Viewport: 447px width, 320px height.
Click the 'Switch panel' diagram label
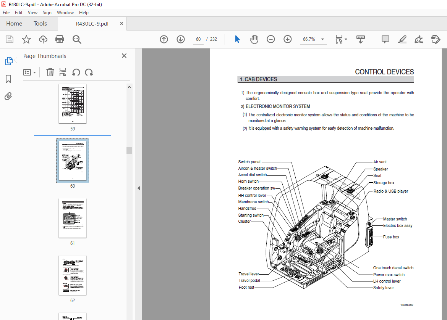pos(249,162)
